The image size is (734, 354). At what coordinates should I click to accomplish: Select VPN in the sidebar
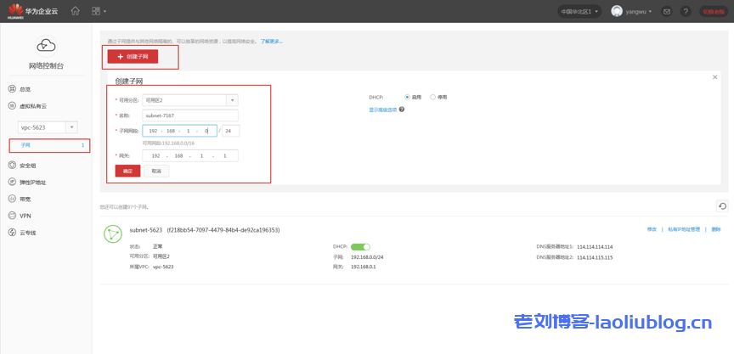tap(25, 216)
